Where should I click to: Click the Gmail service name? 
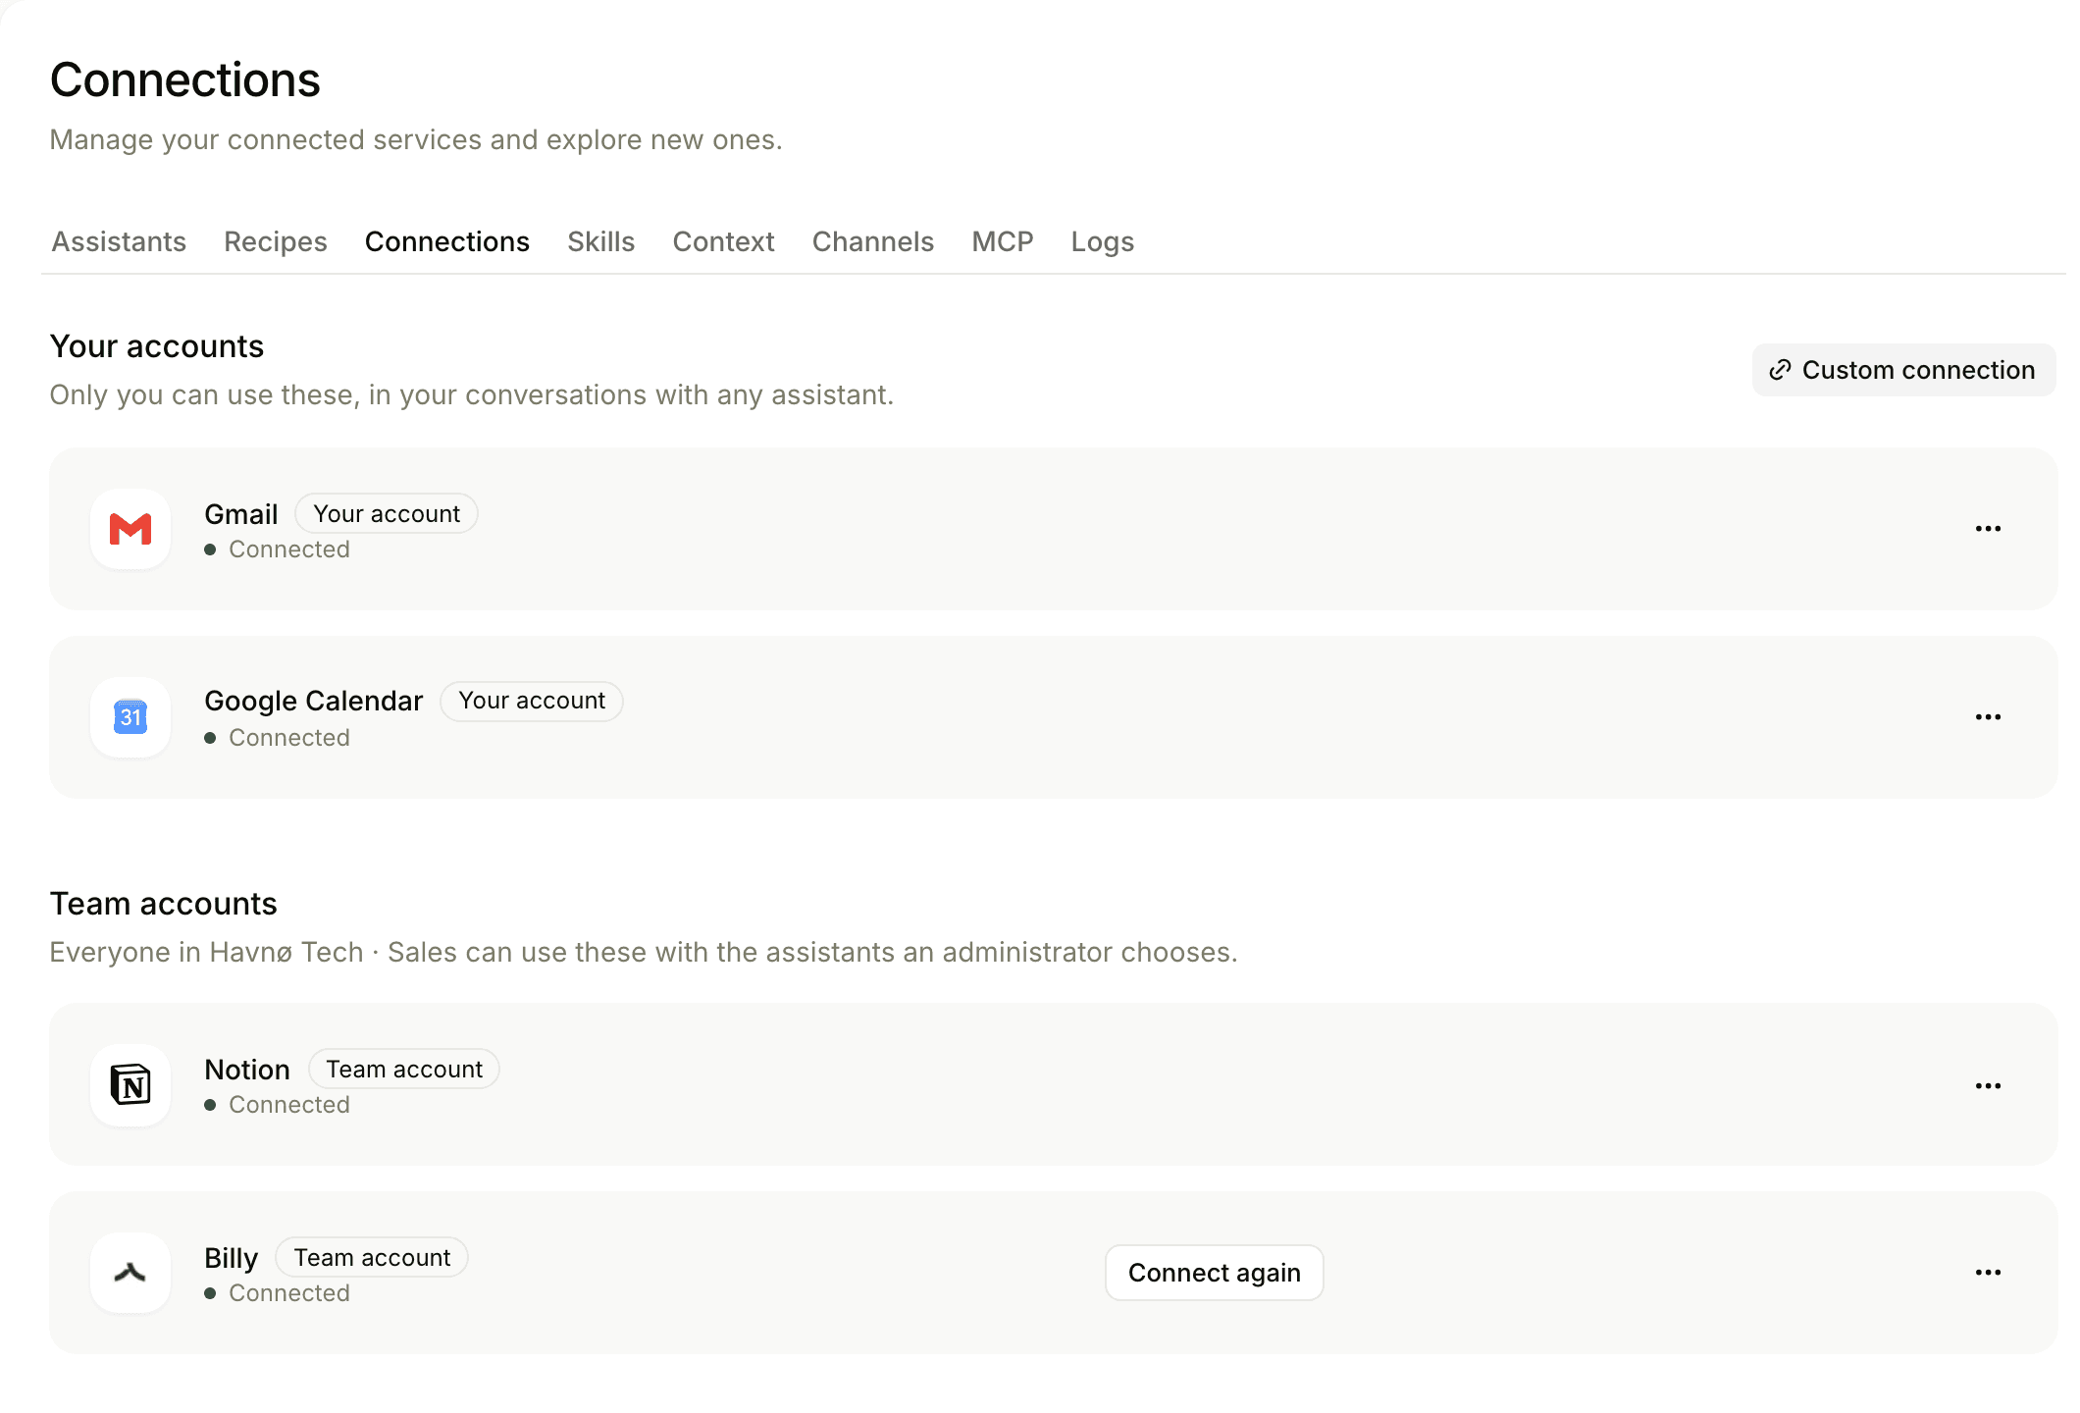point(241,514)
